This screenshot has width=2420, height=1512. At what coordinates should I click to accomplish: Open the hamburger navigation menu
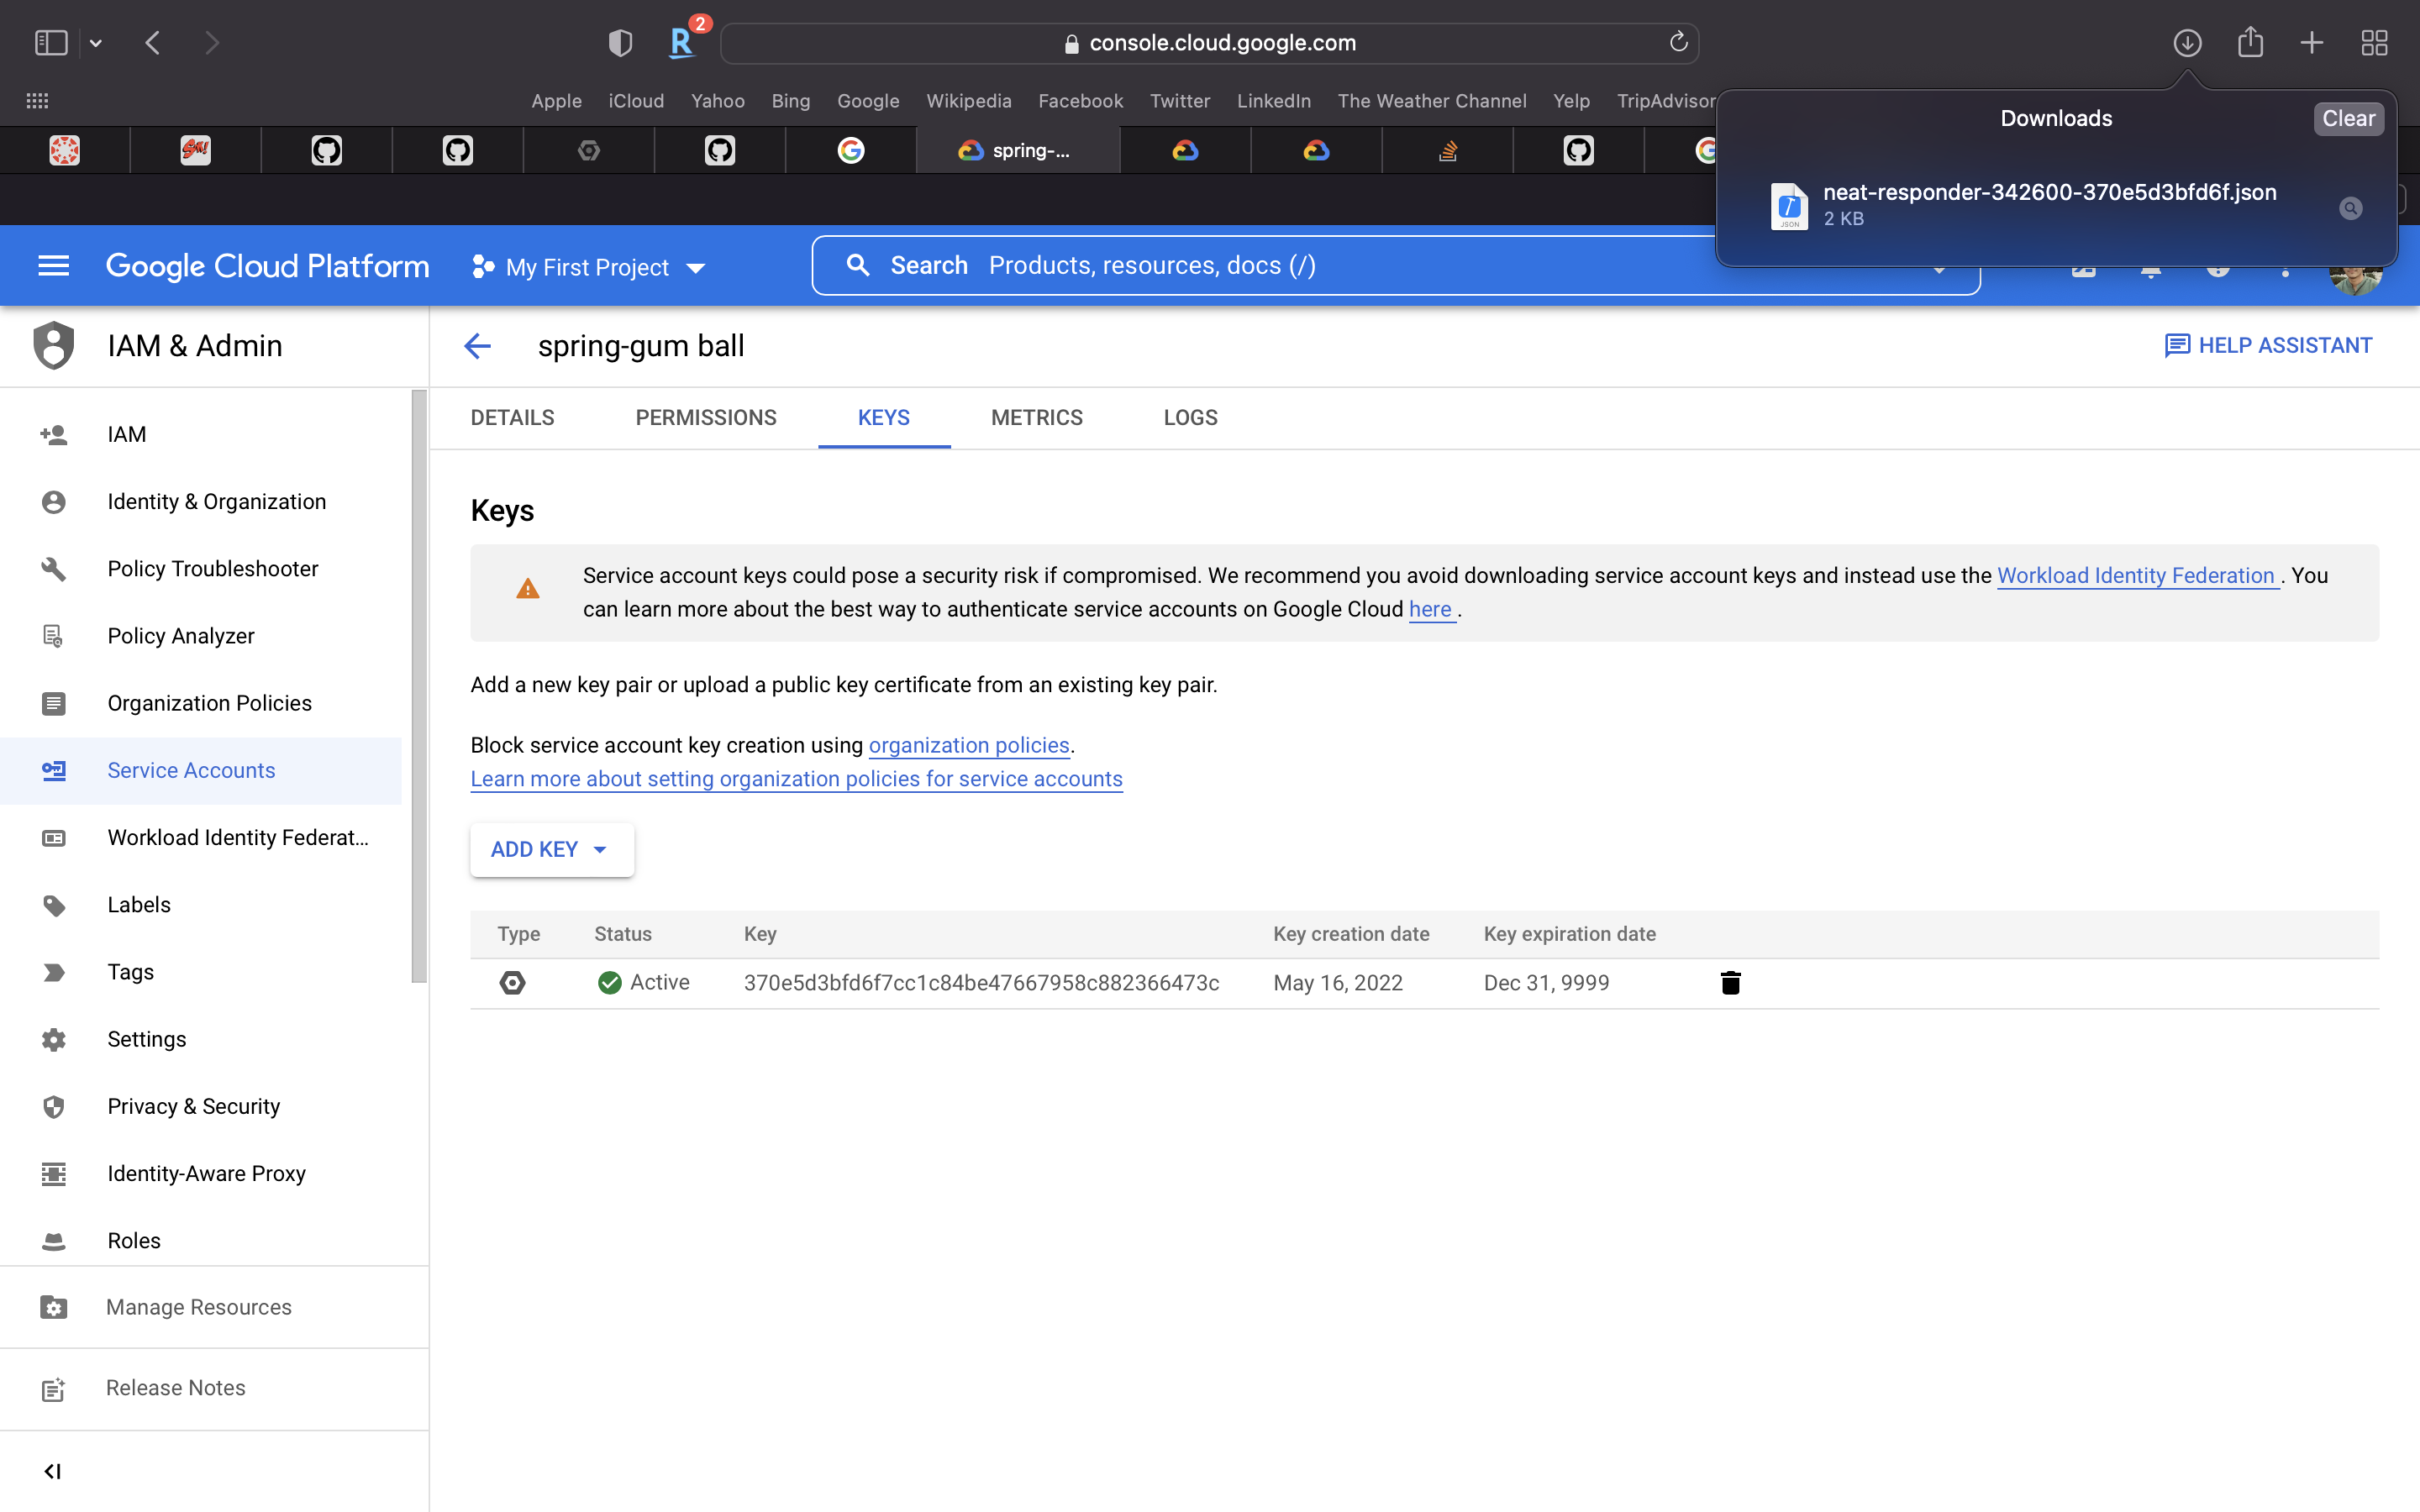(x=53, y=266)
